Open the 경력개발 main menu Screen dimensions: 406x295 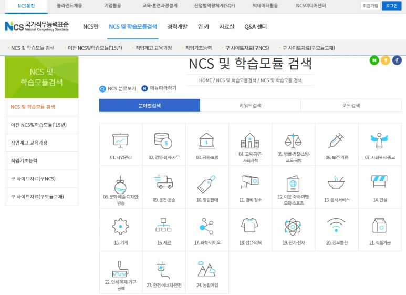(178, 27)
